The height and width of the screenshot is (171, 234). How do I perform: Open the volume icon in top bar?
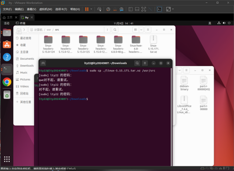click(x=224, y=23)
